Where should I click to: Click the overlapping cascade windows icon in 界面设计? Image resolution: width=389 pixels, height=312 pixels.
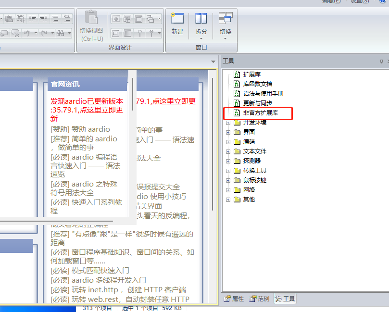[x=151, y=19]
